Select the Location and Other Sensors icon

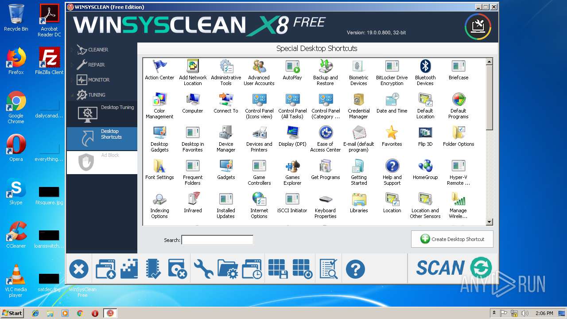(425, 199)
